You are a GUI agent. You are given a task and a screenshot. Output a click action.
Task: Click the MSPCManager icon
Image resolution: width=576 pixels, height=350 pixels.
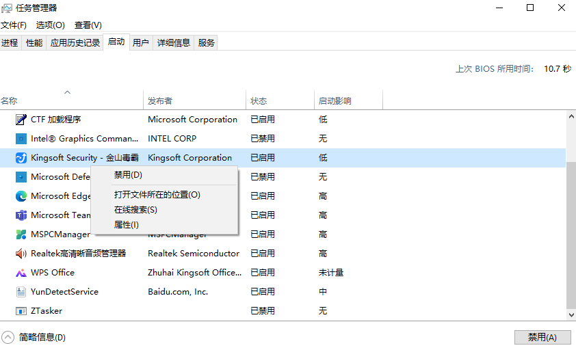coord(21,234)
